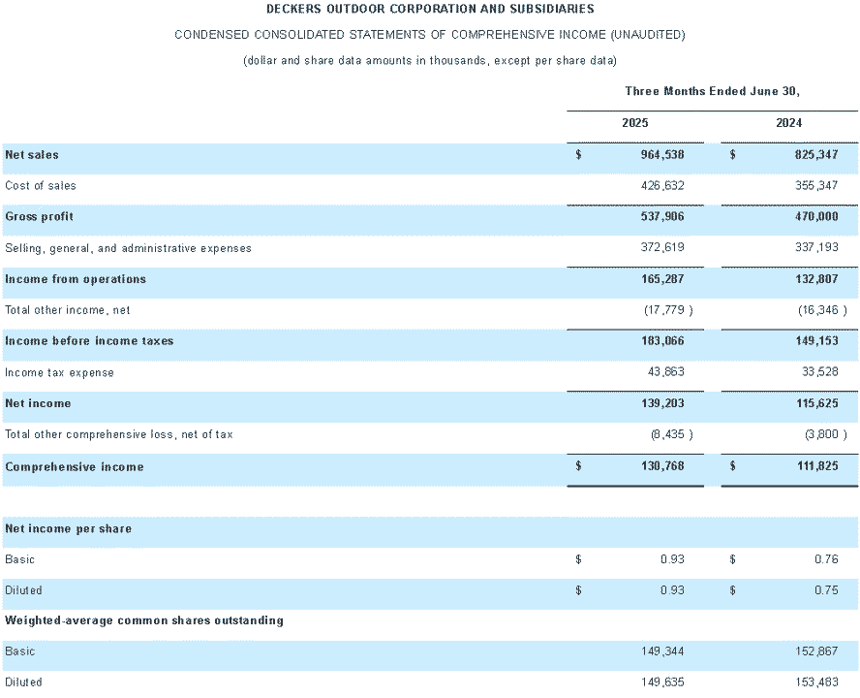Select the Cost of sales row label

(x=41, y=185)
